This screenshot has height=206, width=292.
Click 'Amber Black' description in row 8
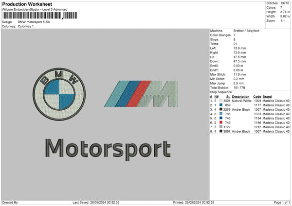coord(241,131)
